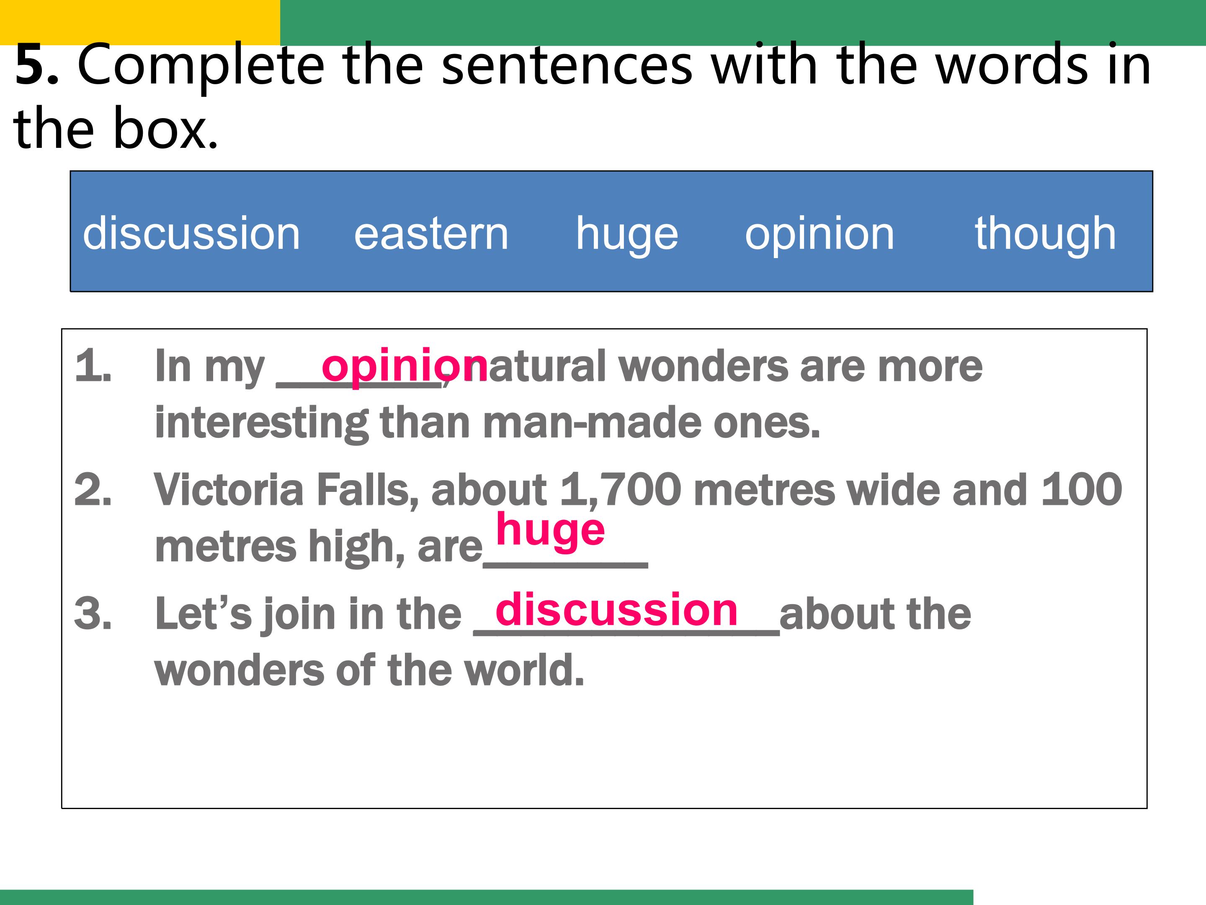Select the white word 'opinion' in the blue box
This screenshot has height=905, width=1206.
click(819, 234)
